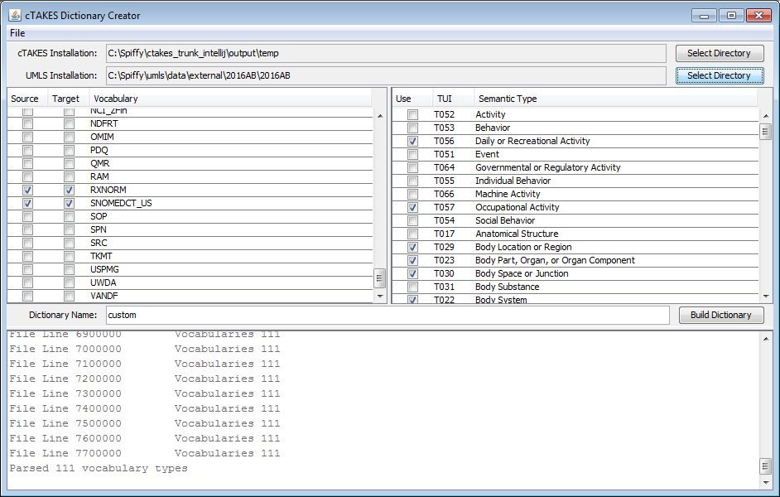Enable T064 Governmental or Regulatory Activity
Screen dimensions: 780x497
(413, 167)
